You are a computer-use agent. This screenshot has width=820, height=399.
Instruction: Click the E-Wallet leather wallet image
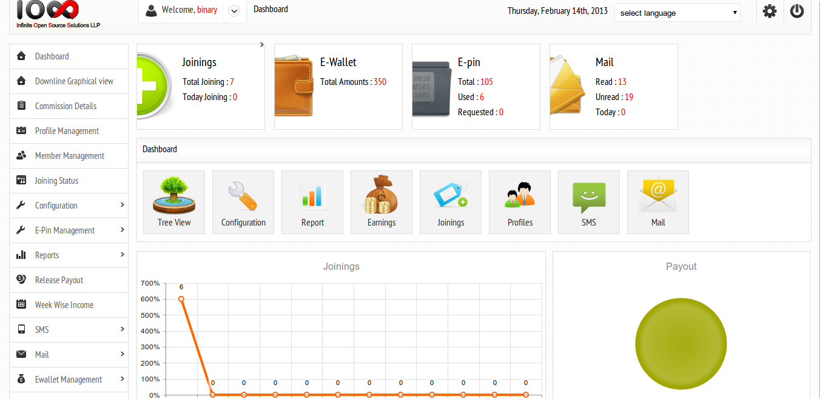(294, 85)
